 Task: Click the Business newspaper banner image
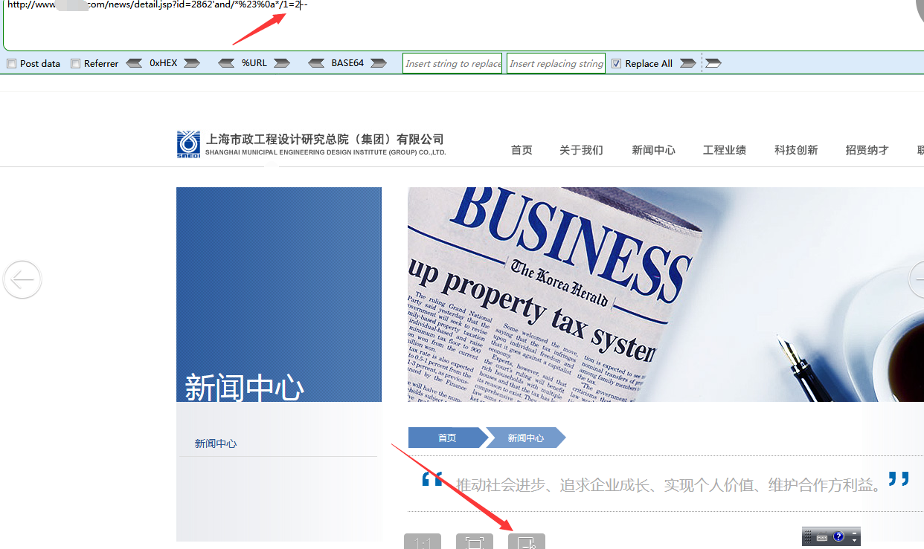click(x=666, y=294)
